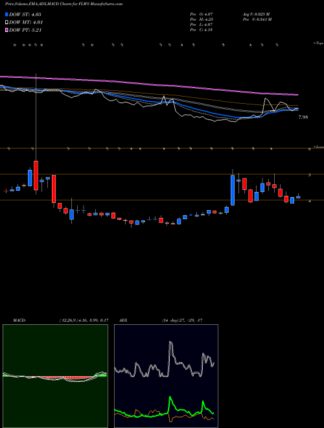324x428 pixels.
Task: Click the tall red candle with long upper wick
Action: click(x=36, y=175)
